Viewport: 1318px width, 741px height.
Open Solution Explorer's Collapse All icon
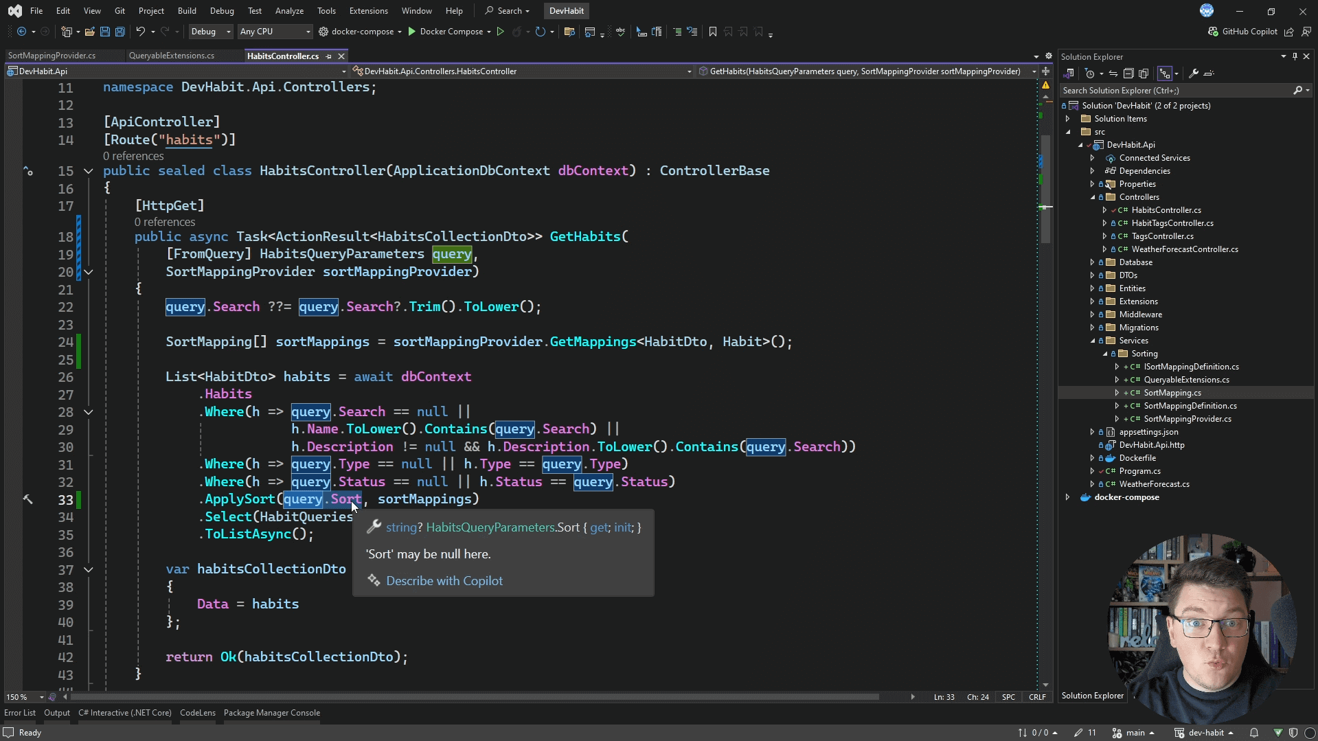1128,73
